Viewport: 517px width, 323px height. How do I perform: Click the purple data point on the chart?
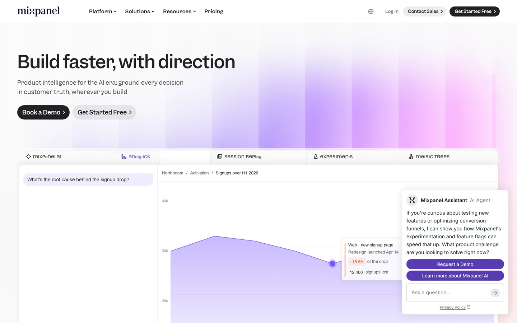[x=332, y=263]
